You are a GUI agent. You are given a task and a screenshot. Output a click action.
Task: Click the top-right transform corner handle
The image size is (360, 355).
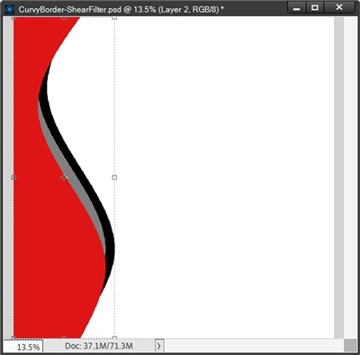pyautogui.click(x=114, y=18)
